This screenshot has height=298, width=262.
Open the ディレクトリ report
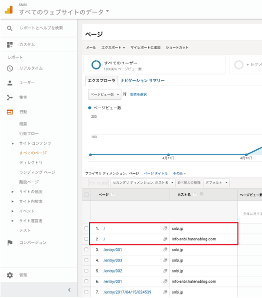click(31, 163)
